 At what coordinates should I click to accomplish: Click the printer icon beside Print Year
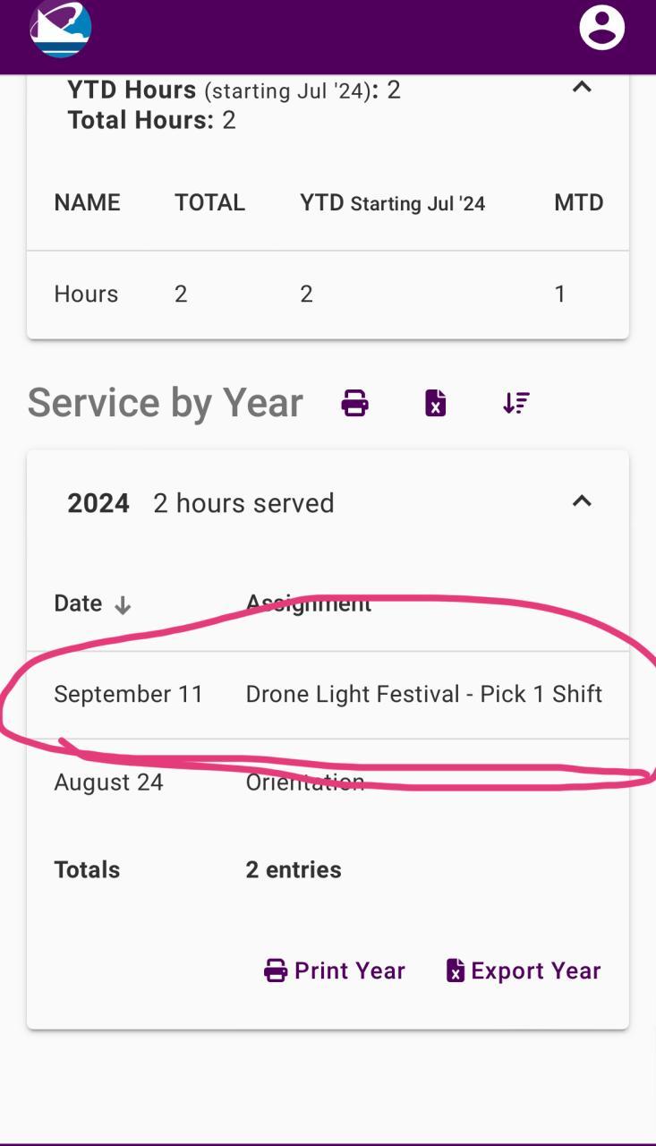(x=276, y=971)
